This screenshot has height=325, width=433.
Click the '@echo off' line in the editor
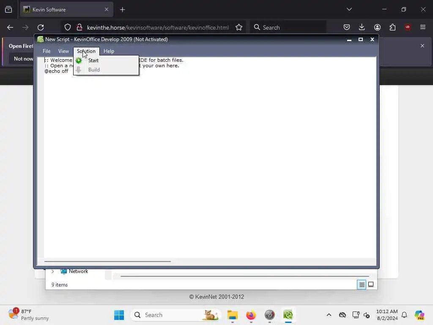click(x=56, y=71)
